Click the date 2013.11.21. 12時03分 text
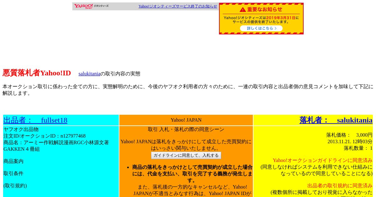The image size is (376, 197). [x=350, y=142]
